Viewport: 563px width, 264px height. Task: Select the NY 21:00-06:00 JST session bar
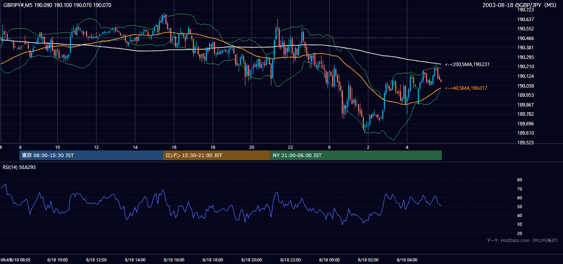coord(356,155)
